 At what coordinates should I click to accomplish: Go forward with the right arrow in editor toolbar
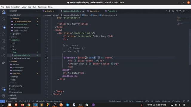click(170, 11)
